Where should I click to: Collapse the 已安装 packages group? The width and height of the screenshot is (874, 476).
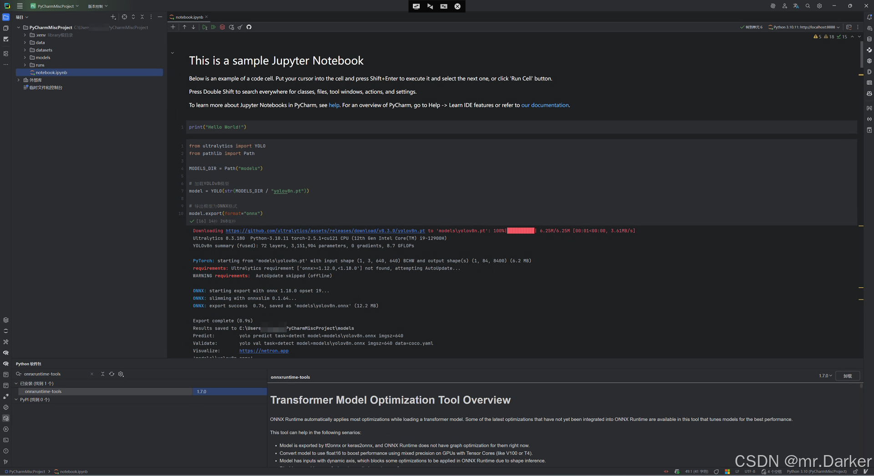(x=16, y=384)
